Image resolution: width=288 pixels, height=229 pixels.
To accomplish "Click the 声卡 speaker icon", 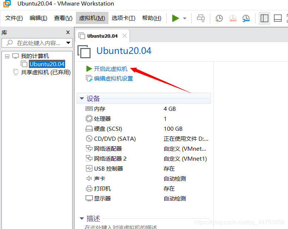I will [x=89, y=178].
